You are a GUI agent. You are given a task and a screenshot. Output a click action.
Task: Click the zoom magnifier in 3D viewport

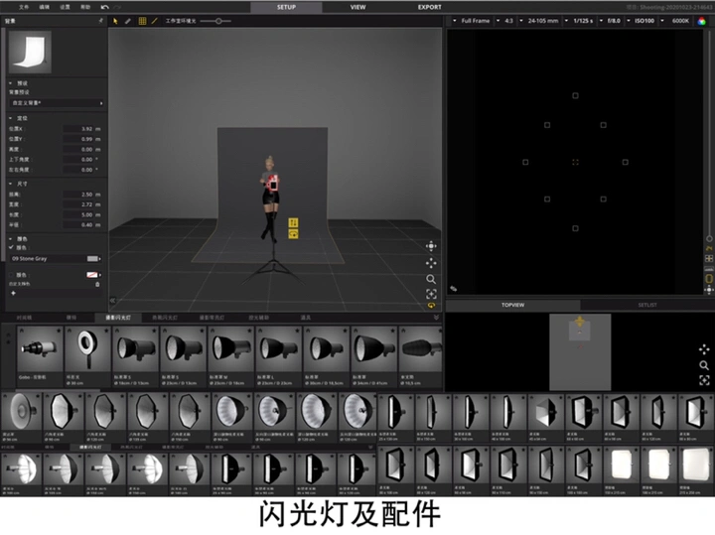coord(431,279)
